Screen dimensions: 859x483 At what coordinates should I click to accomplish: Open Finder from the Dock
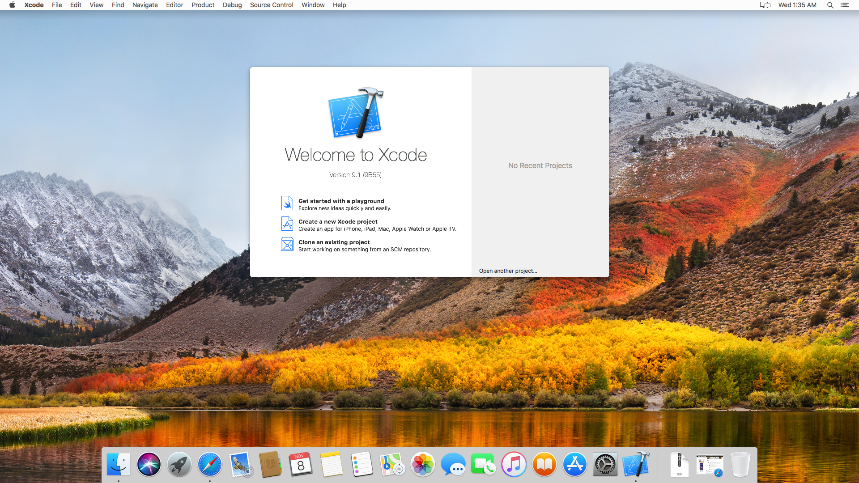coord(119,464)
